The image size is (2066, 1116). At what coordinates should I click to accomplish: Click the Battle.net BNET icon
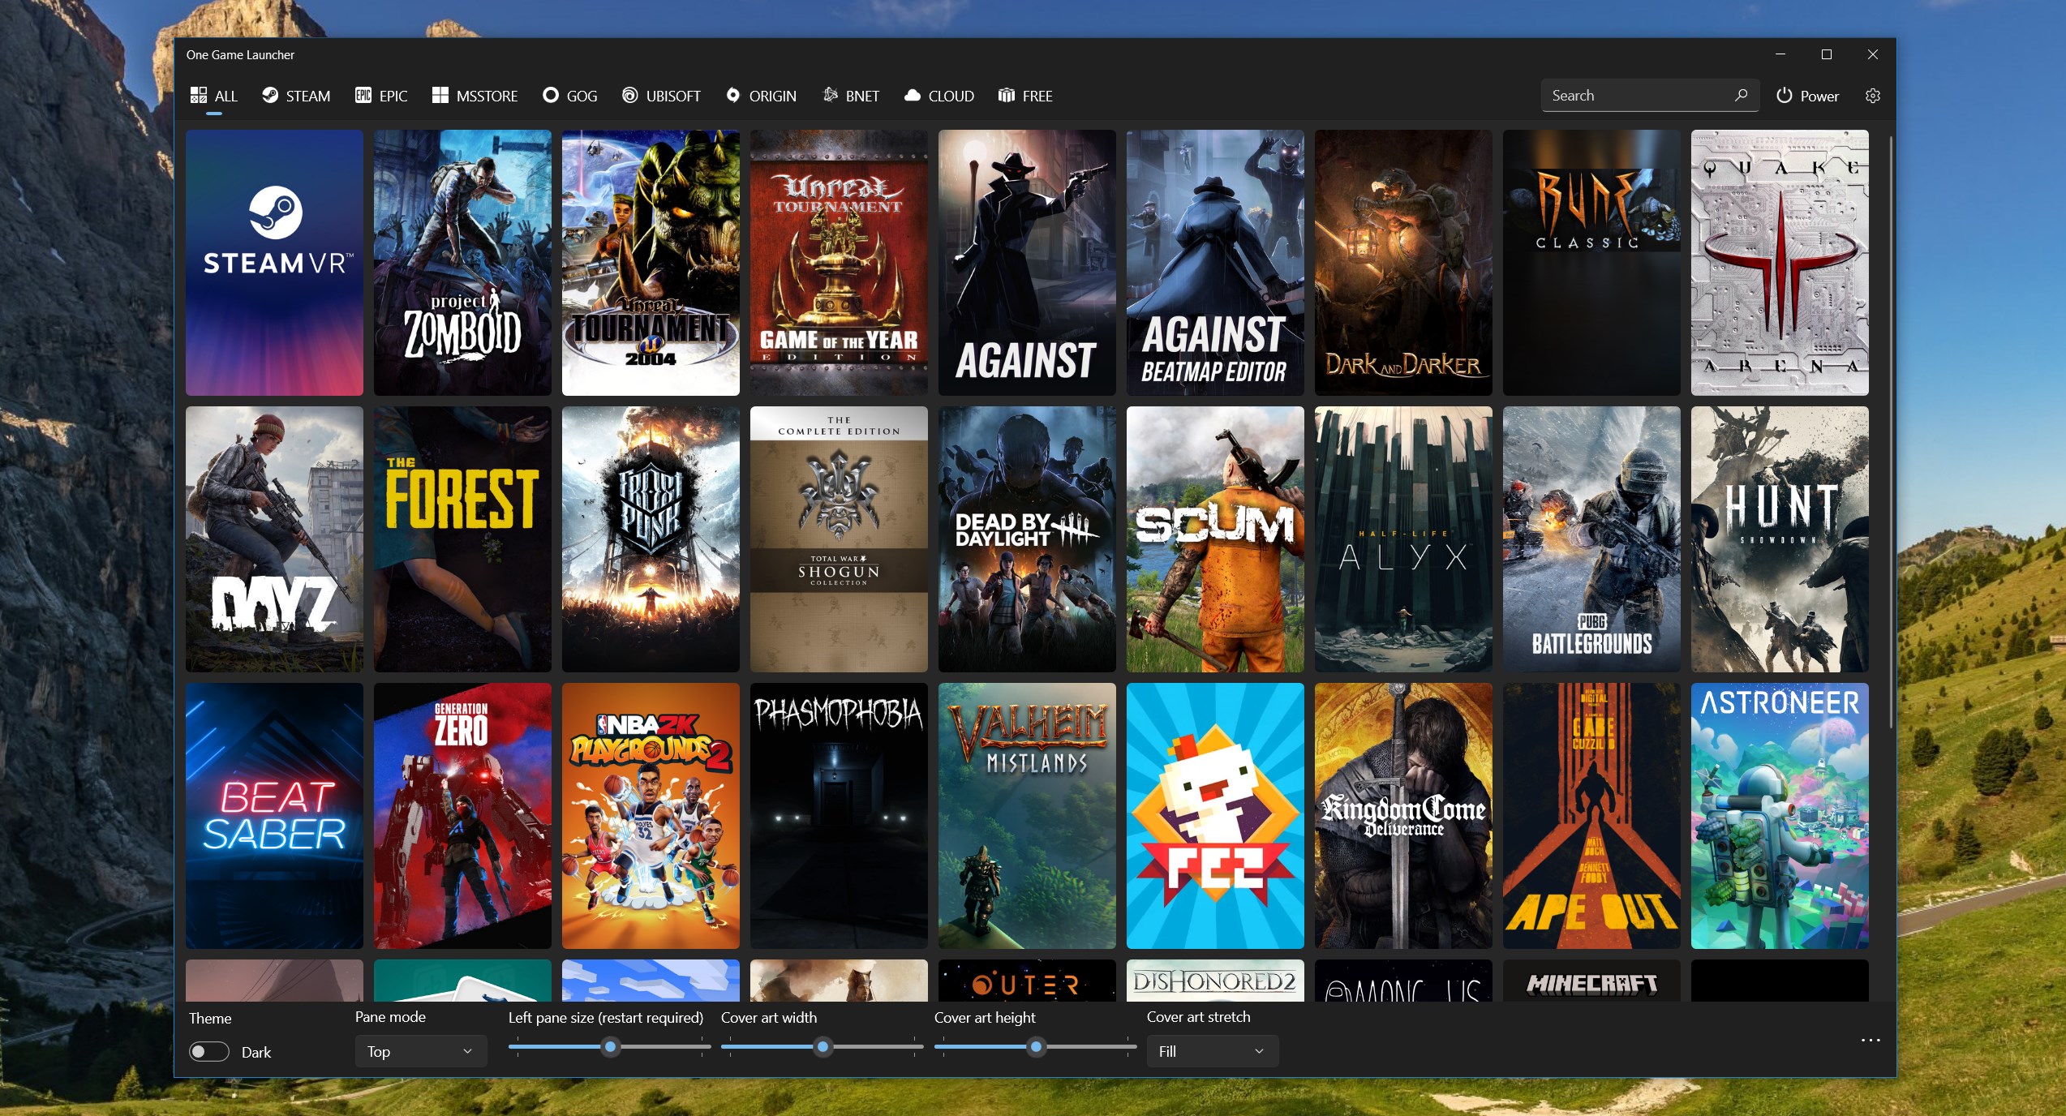830,96
